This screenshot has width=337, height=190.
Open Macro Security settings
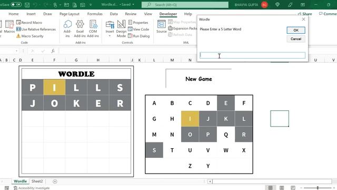click(x=30, y=36)
